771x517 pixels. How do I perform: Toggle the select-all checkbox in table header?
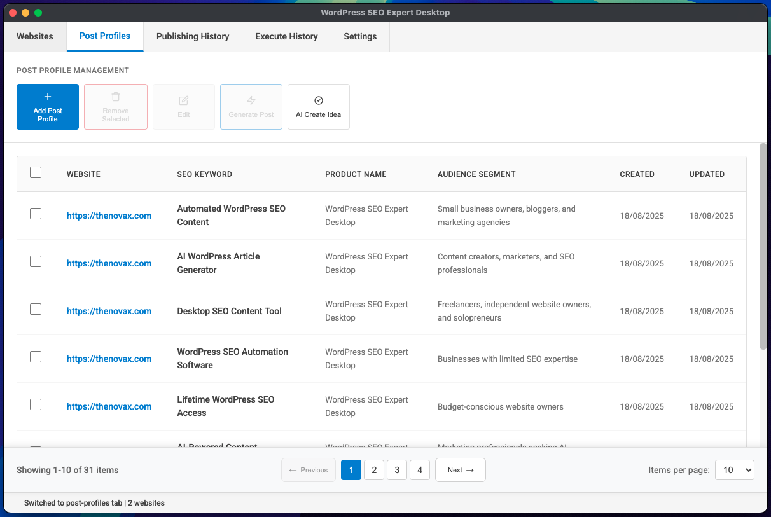[x=36, y=172]
